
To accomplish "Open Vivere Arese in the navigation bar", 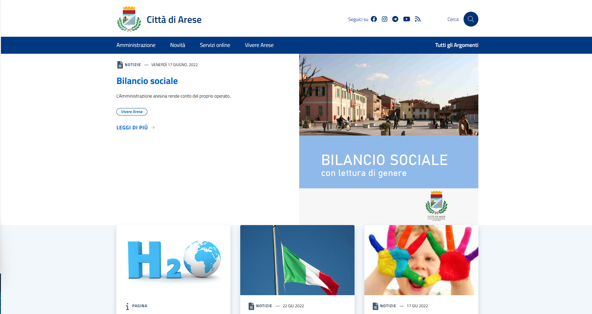I will click(259, 45).
